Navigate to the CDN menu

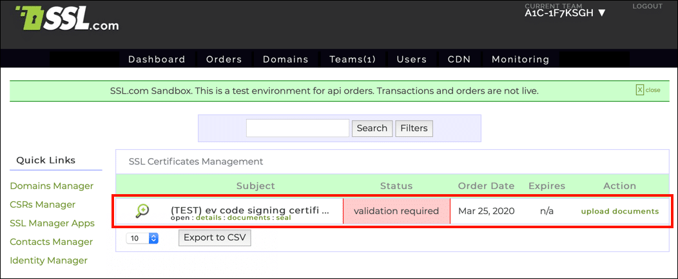[x=459, y=59]
